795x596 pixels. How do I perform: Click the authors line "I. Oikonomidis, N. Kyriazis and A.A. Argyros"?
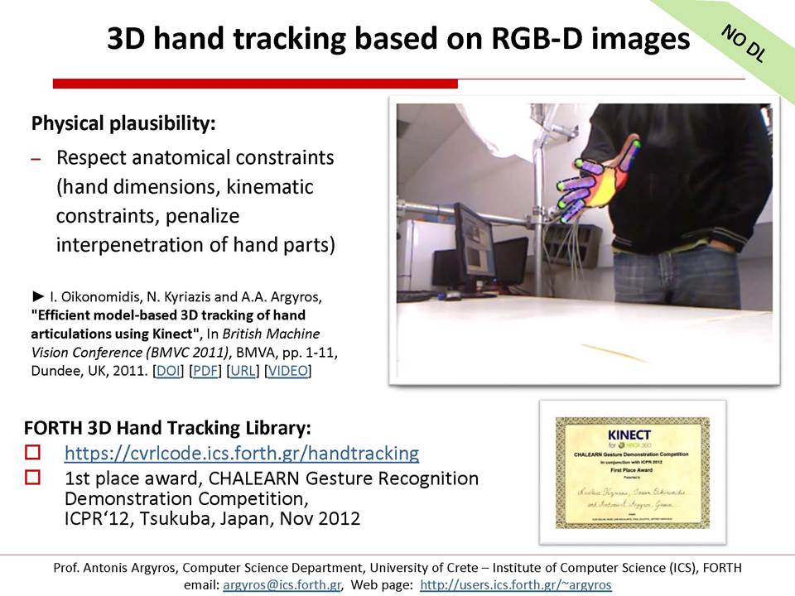point(185,297)
